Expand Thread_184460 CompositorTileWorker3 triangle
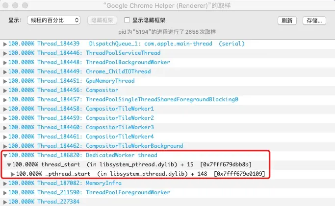 pyautogui.click(x=5, y=128)
